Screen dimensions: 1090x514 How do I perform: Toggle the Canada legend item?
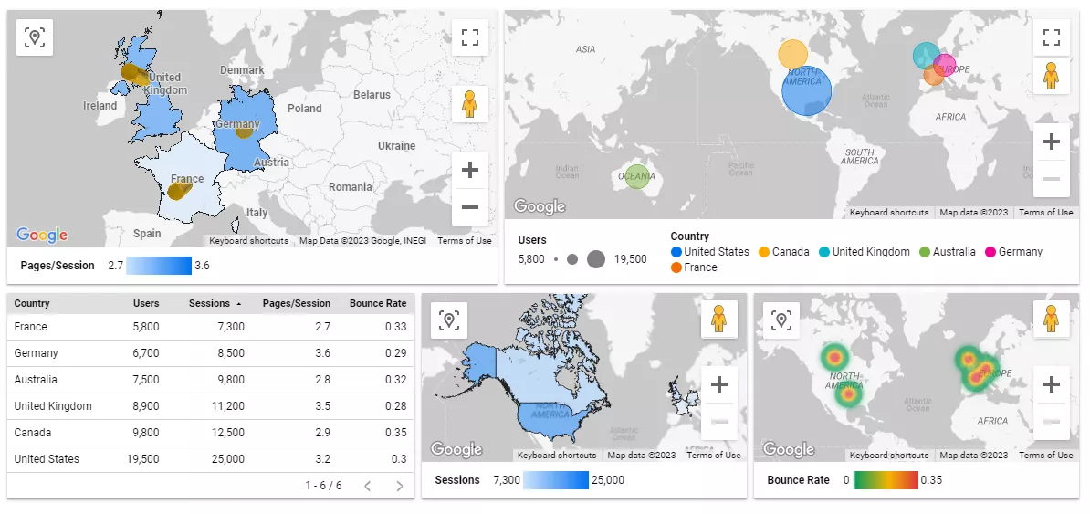783,252
